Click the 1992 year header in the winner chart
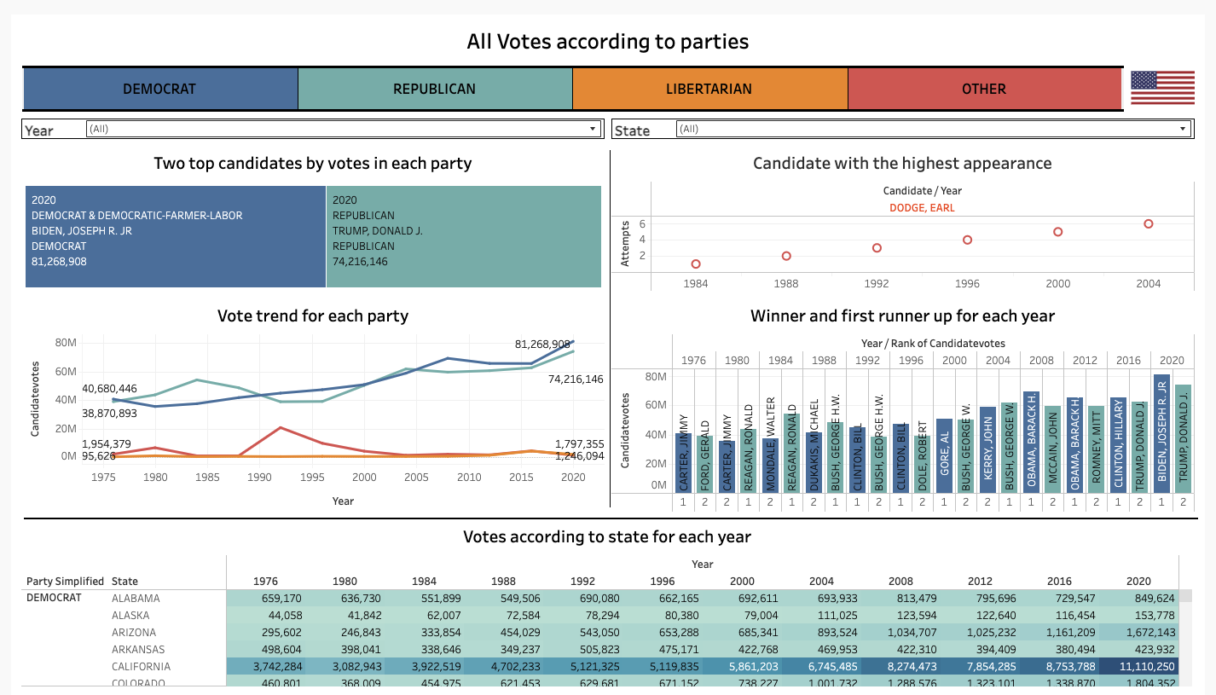1216x695 pixels. [x=867, y=360]
